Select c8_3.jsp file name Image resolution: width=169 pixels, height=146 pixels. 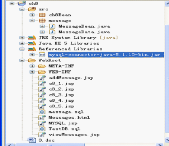click(x=61, y=95)
